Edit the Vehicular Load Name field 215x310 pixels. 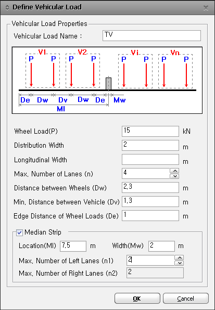click(x=151, y=35)
